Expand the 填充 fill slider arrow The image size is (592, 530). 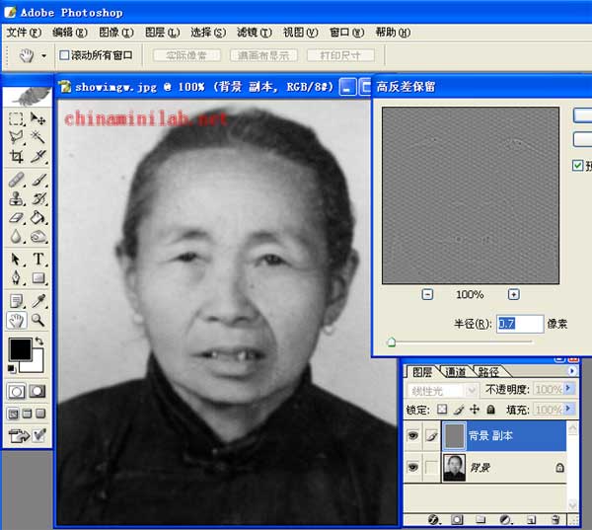(x=569, y=409)
